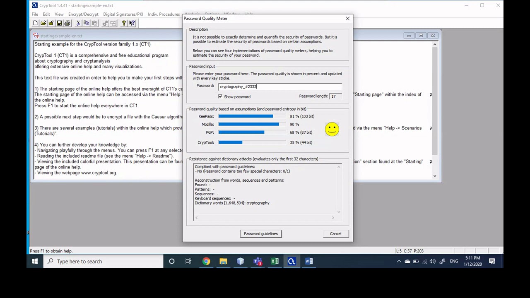Viewport: 530px width, 298px height.
Task: Open the Digital Signatures/PKI menu
Action: pyautogui.click(x=123, y=14)
